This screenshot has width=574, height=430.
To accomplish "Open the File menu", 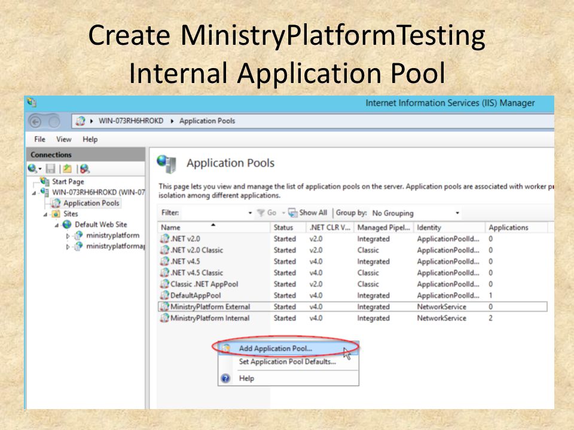I will tap(39, 139).
